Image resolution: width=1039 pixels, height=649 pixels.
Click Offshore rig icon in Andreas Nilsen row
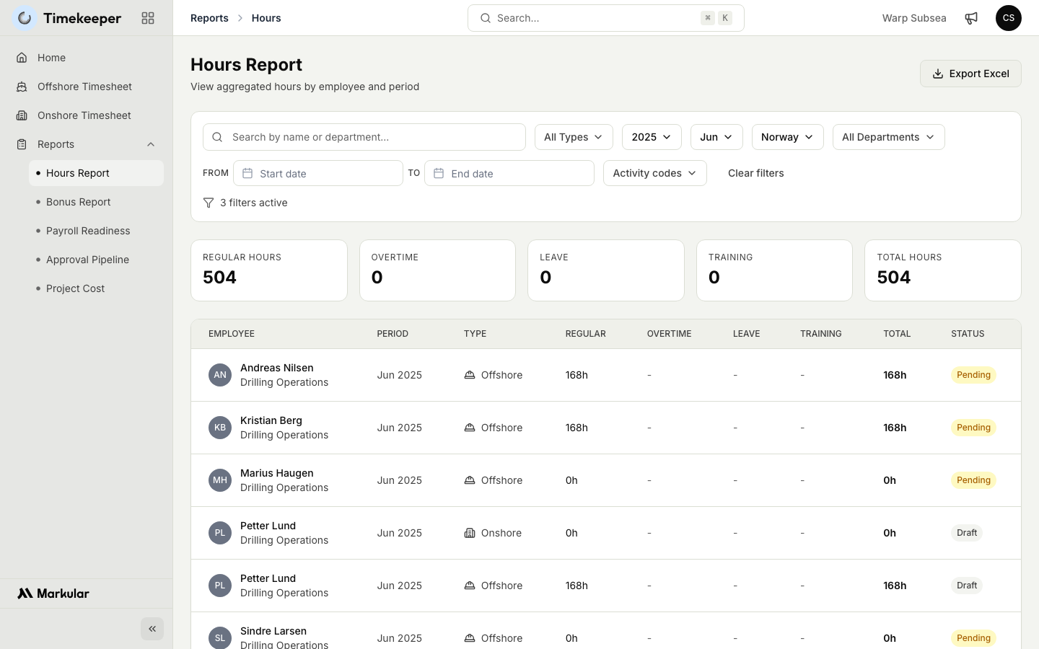tap(470, 375)
